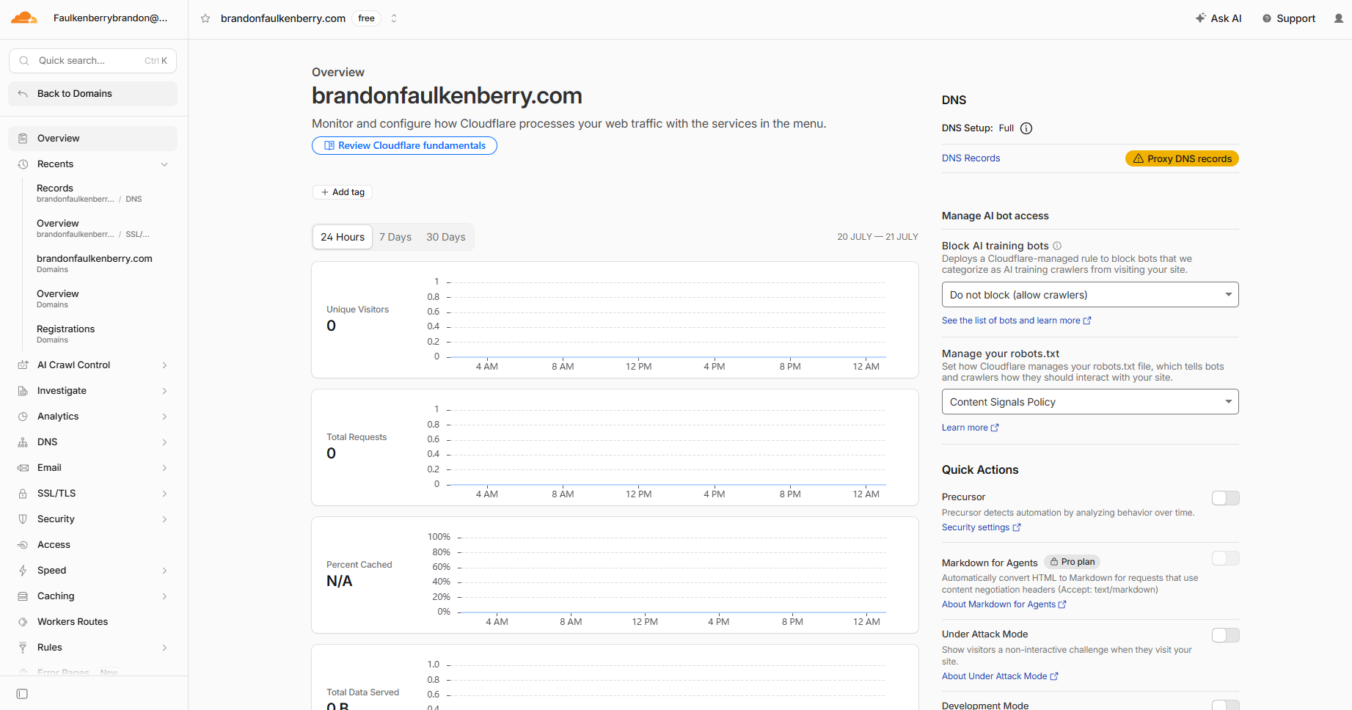This screenshot has width=1352, height=710.
Task: Open the Security settings link
Action: [x=981, y=527]
